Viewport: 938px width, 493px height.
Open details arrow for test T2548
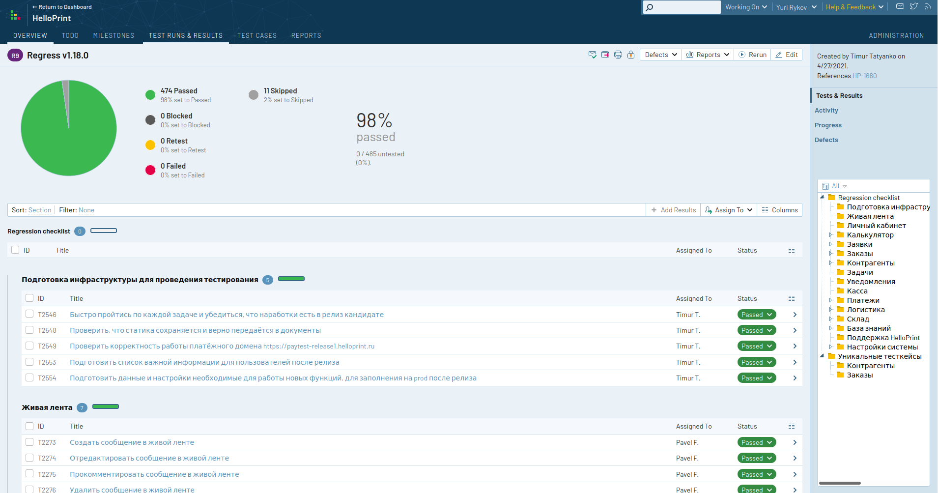pyautogui.click(x=795, y=330)
